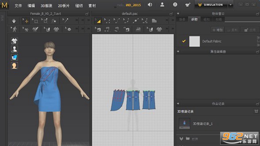
Task: Click the downward arrow simulate icon in 3D toolbar
Action: pyautogui.click(x=14, y=21)
